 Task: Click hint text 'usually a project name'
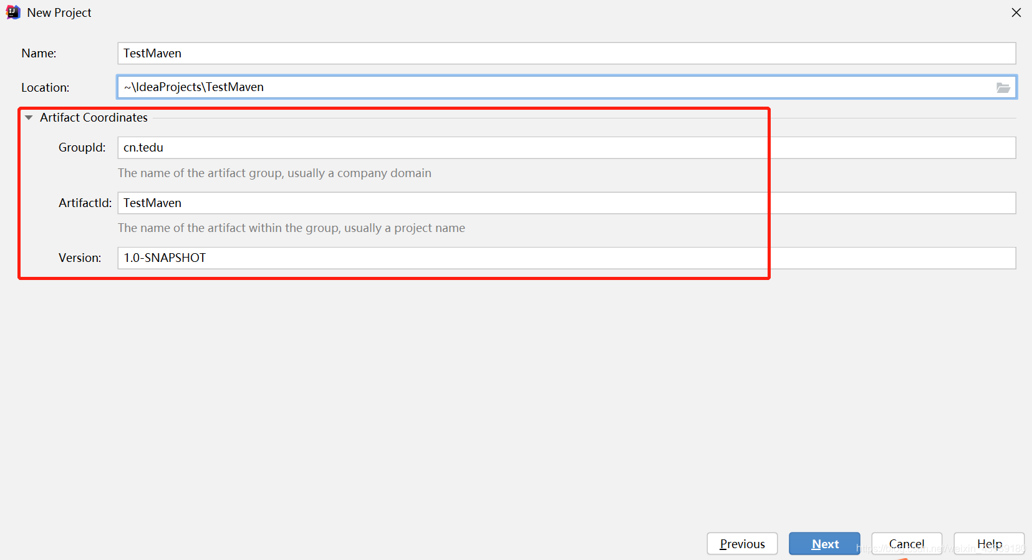[x=405, y=228]
